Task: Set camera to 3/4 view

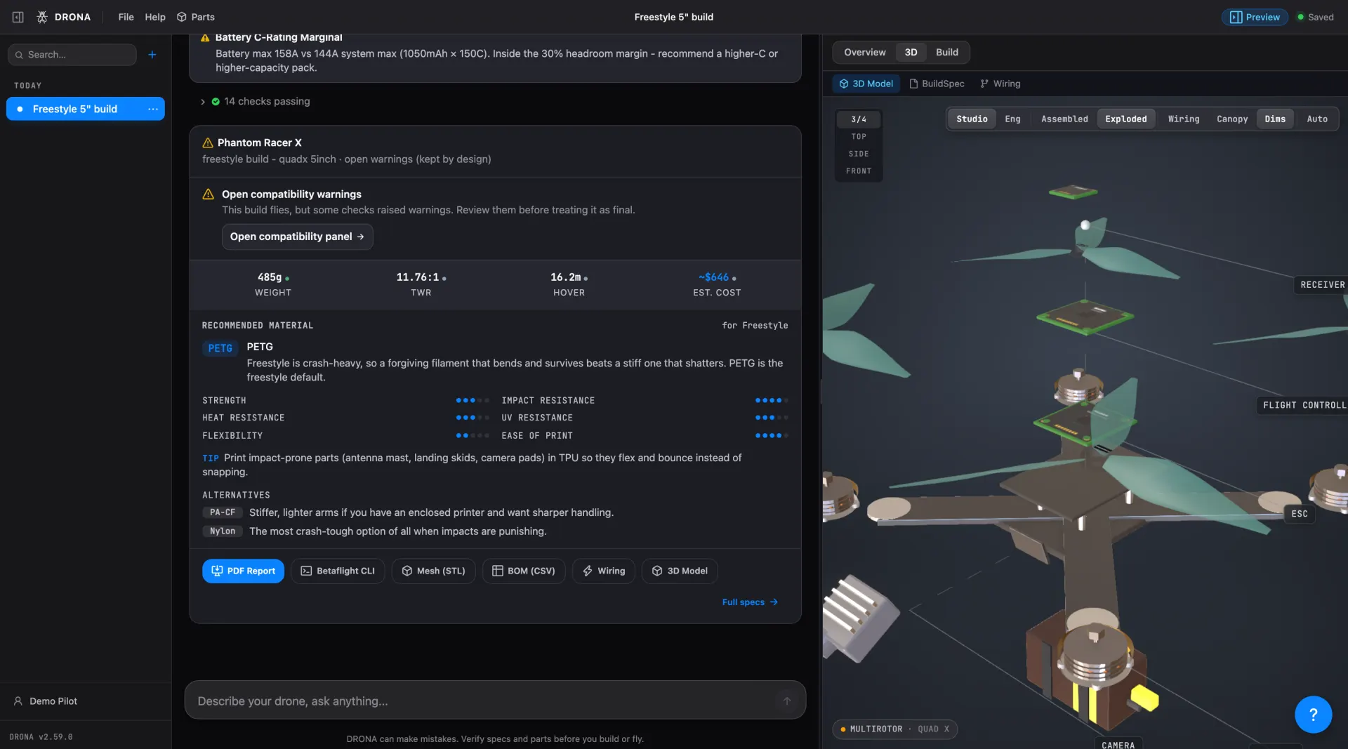Action: (859, 119)
